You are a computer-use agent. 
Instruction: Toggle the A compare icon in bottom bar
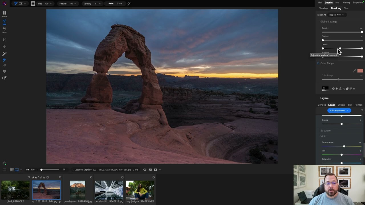coord(150,170)
